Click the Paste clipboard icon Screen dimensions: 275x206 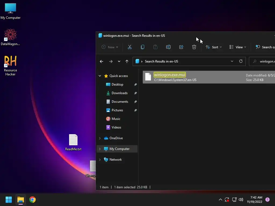point(155,47)
